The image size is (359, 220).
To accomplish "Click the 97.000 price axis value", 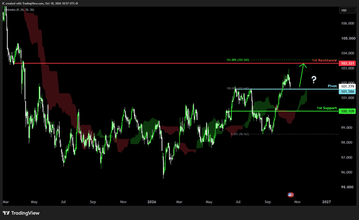I will coord(347,157).
